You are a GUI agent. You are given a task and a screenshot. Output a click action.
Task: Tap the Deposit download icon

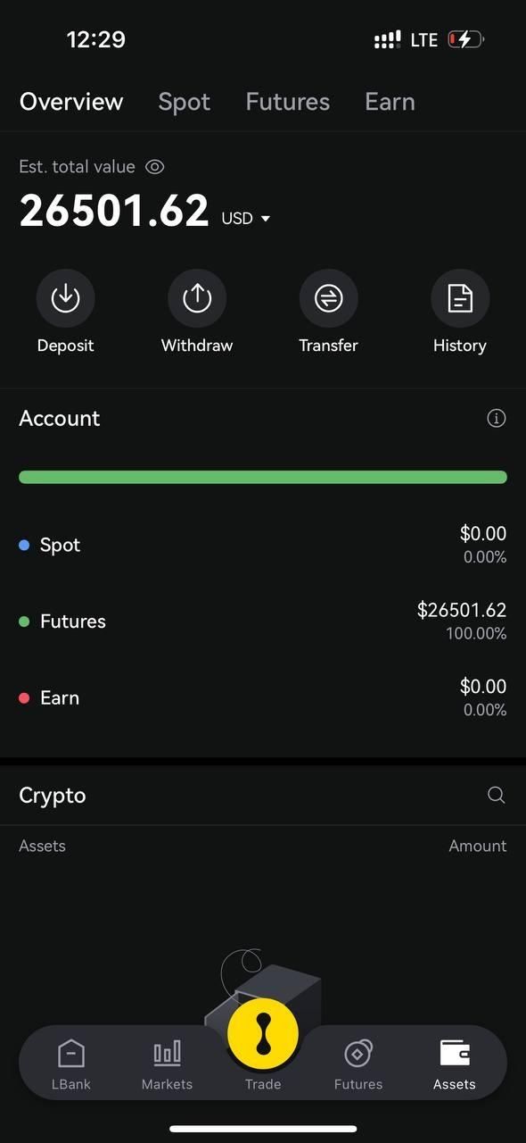[x=65, y=298]
